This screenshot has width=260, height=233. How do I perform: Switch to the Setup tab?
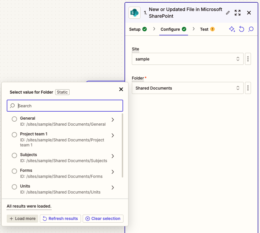coord(138,29)
